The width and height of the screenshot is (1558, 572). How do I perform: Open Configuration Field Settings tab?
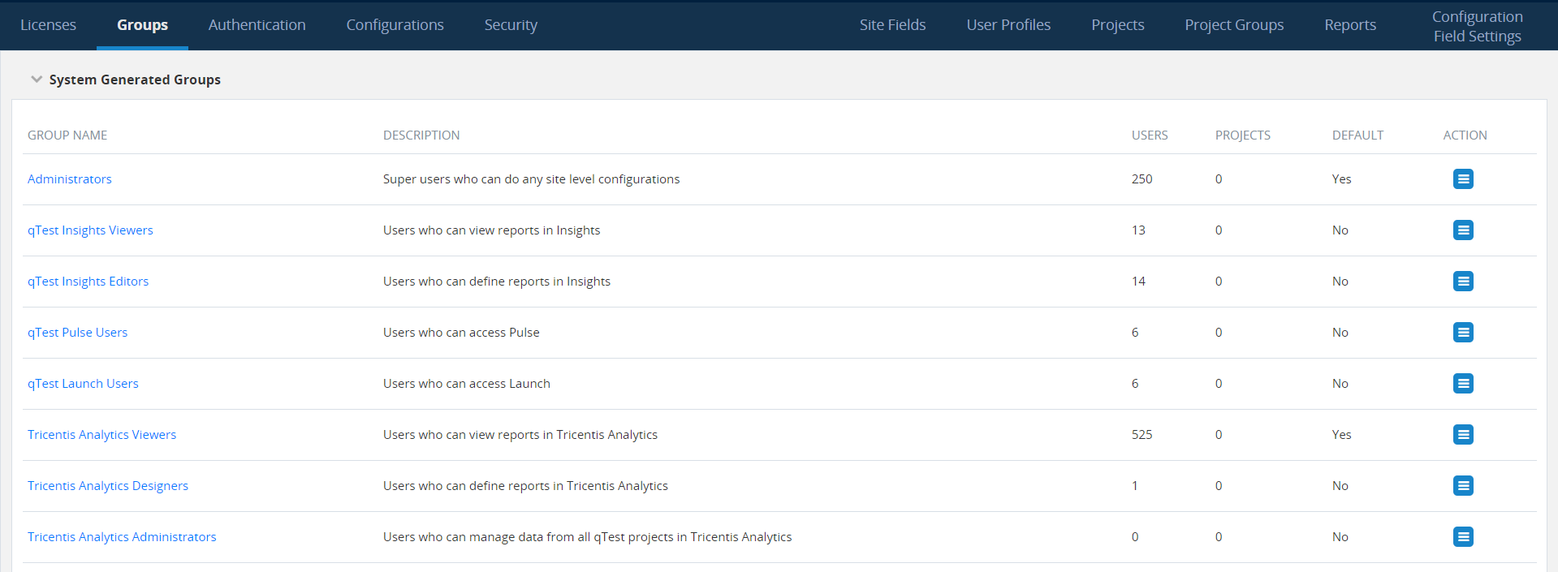[1477, 26]
